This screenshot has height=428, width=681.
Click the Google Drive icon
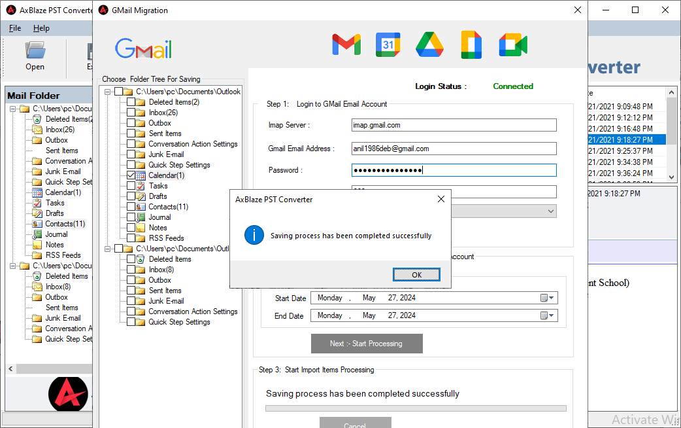point(429,45)
